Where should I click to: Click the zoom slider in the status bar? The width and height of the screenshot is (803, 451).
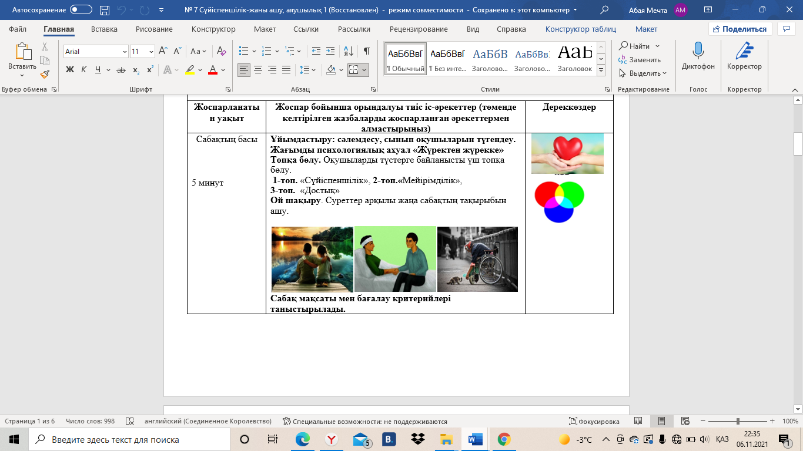[x=738, y=422]
